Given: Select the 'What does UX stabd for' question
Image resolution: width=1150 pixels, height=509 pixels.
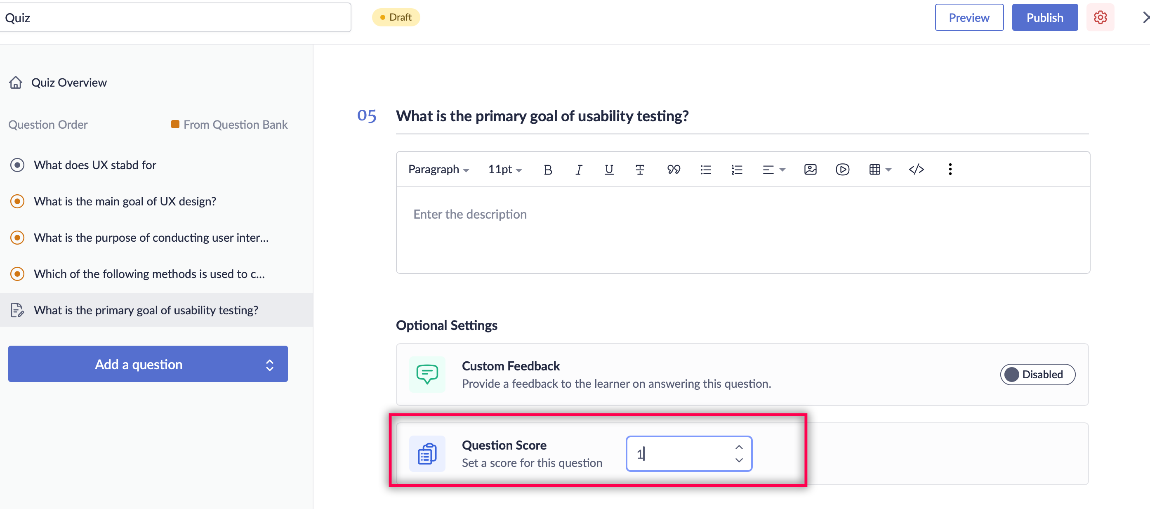Looking at the screenshot, I should tap(94, 165).
